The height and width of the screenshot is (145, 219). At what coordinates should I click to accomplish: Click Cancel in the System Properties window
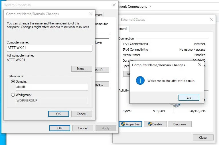coord(83,128)
